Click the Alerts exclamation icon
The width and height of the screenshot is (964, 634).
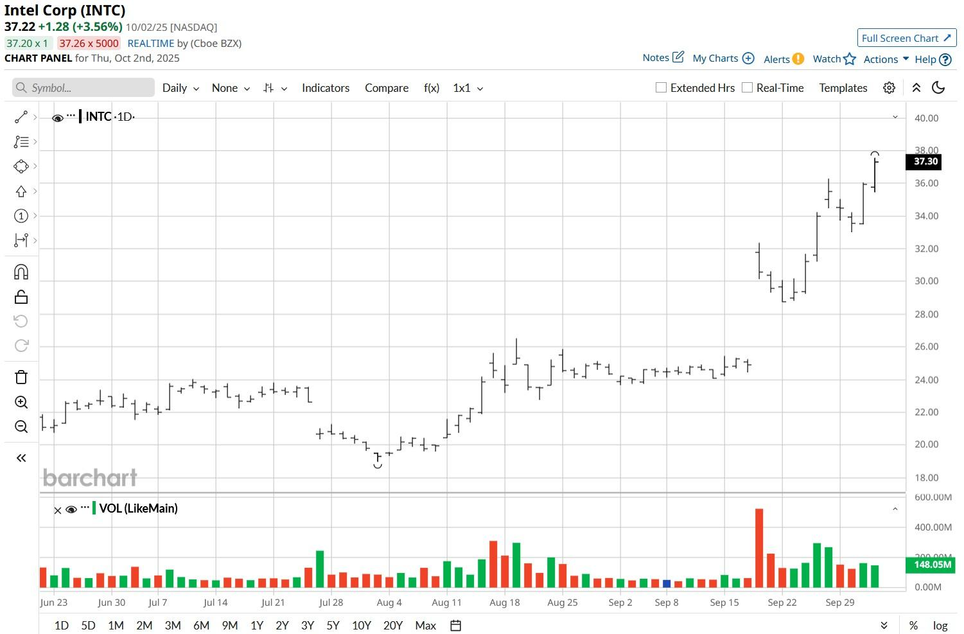coord(798,58)
